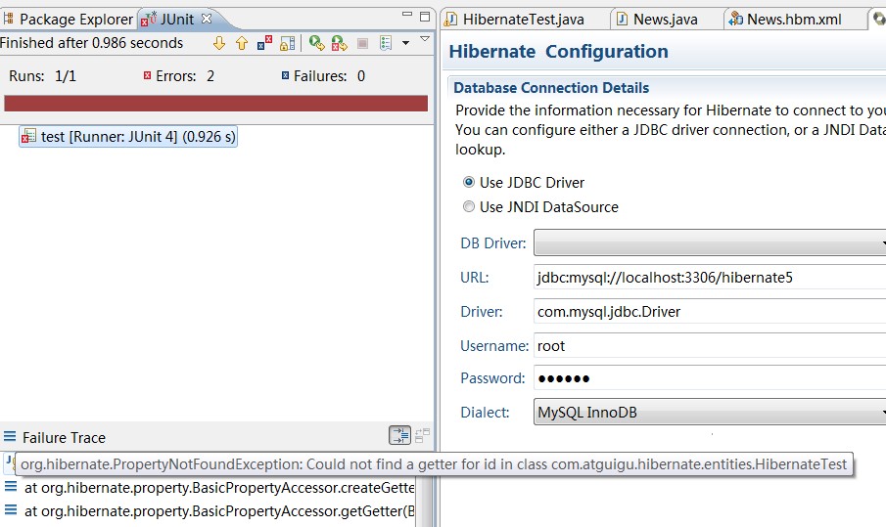This screenshot has height=527, width=886.
Task: Toggle Filter Stack Trace button
Action: [400, 436]
